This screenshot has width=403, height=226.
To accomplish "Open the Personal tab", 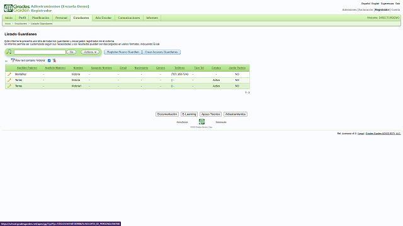I will pos(61,18).
